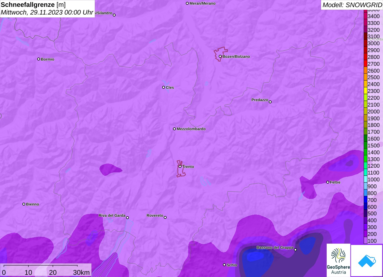Viewport: 383px width, 277px height.
Task: Select the yellow 2300 legend swatch
Action: (x=365, y=91)
